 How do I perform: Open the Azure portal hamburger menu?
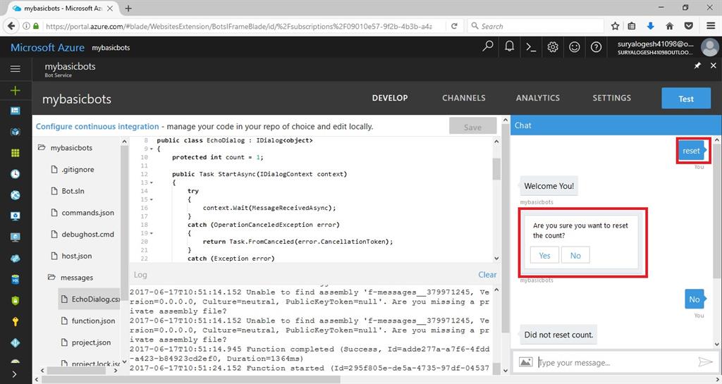point(16,69)
